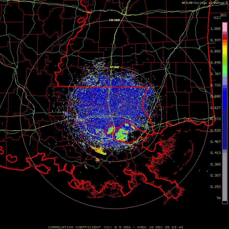Click the 100 NMI range ring label
This screenshot has width=229, height=229.
pos(114,20)
